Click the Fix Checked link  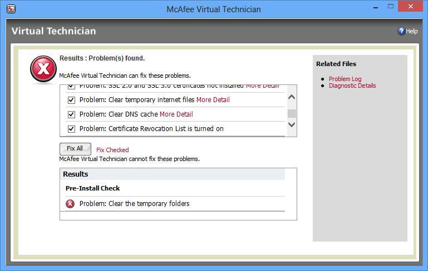pos(112,150)
